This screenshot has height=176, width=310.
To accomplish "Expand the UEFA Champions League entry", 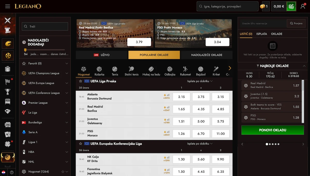I will click(x=67, y=73).
